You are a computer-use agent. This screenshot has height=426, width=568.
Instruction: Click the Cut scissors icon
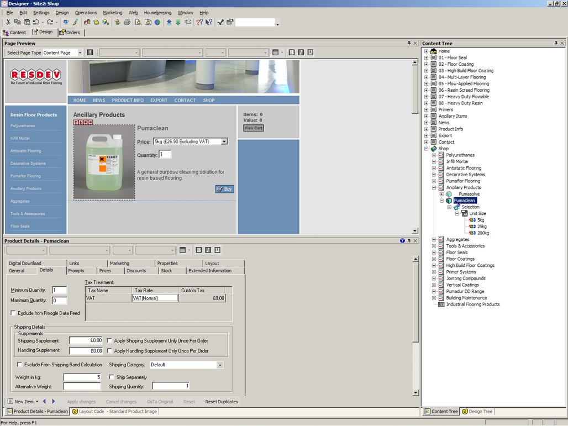pos(8,23)
